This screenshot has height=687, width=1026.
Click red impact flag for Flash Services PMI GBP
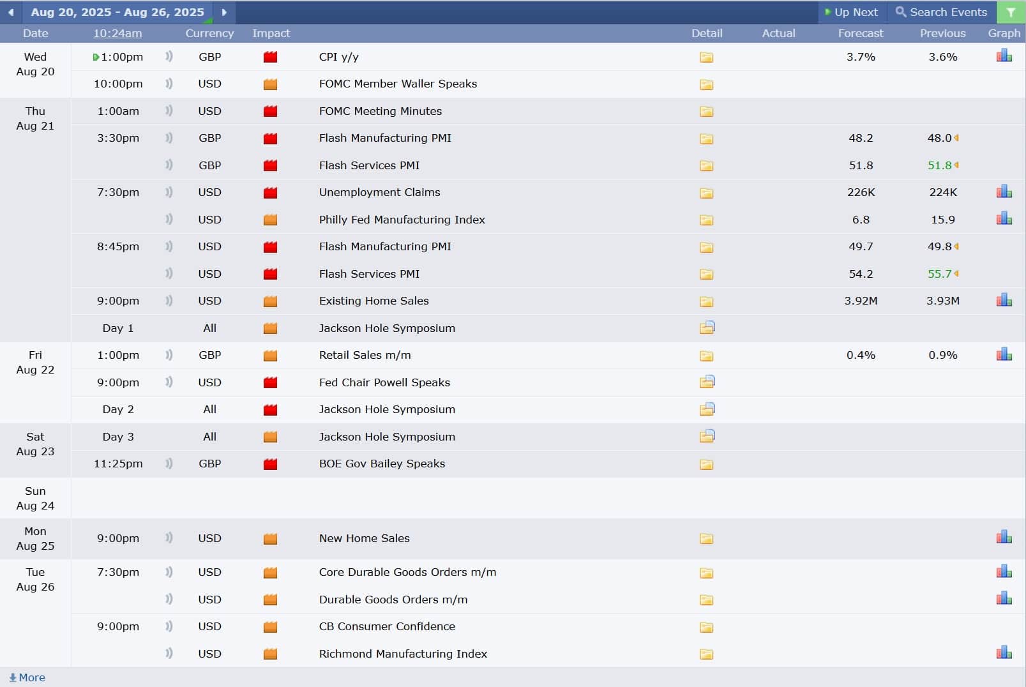270,165
